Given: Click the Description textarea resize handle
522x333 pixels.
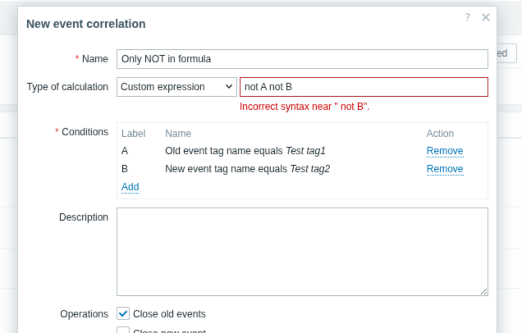Looking at the screenshot, I should tap(484, 292).
